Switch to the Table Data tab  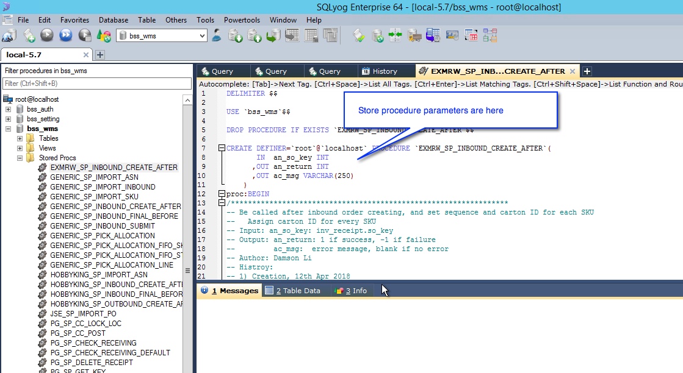coord(297,291)
